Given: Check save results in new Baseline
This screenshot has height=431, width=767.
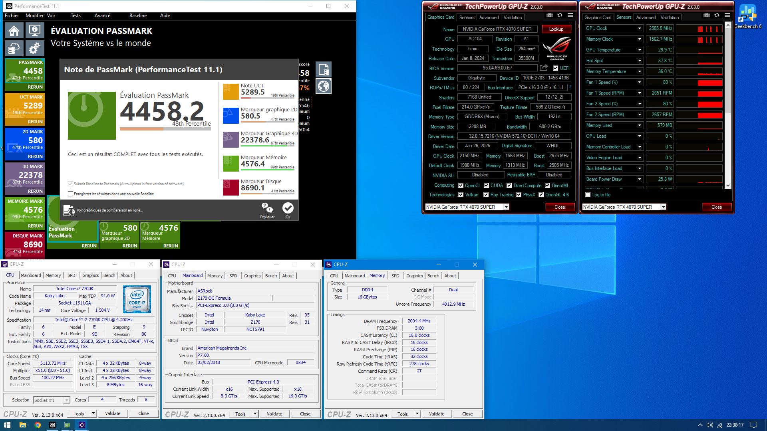Looking at the screenshot, I should (71, 194).
